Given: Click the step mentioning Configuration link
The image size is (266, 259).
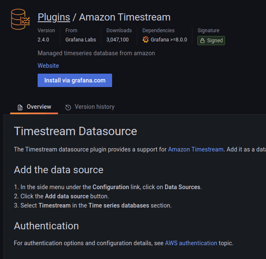Looking at the screenshot, I should (108, 187).
